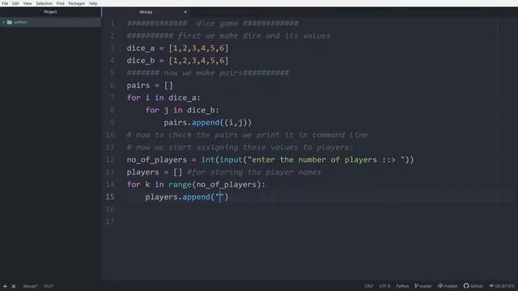Open the Packages menu
518x291 pixels.
pos(76,3)
